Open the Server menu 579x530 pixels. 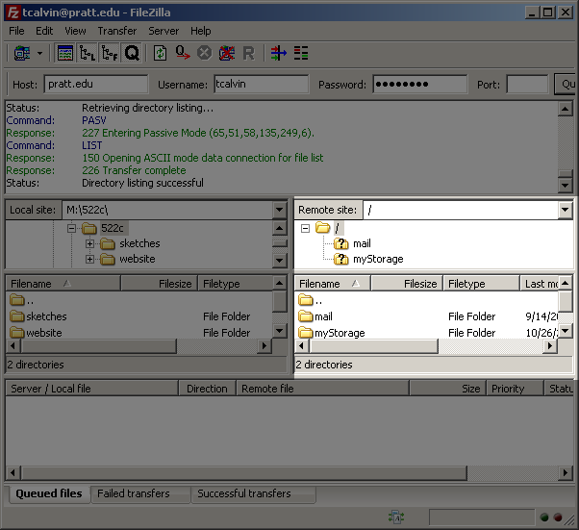164,31
